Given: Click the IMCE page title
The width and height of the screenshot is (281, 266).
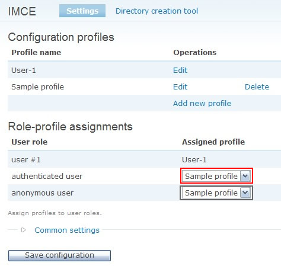Looking at the screenshot, I should pyautogui.click(x=22, y=11).
